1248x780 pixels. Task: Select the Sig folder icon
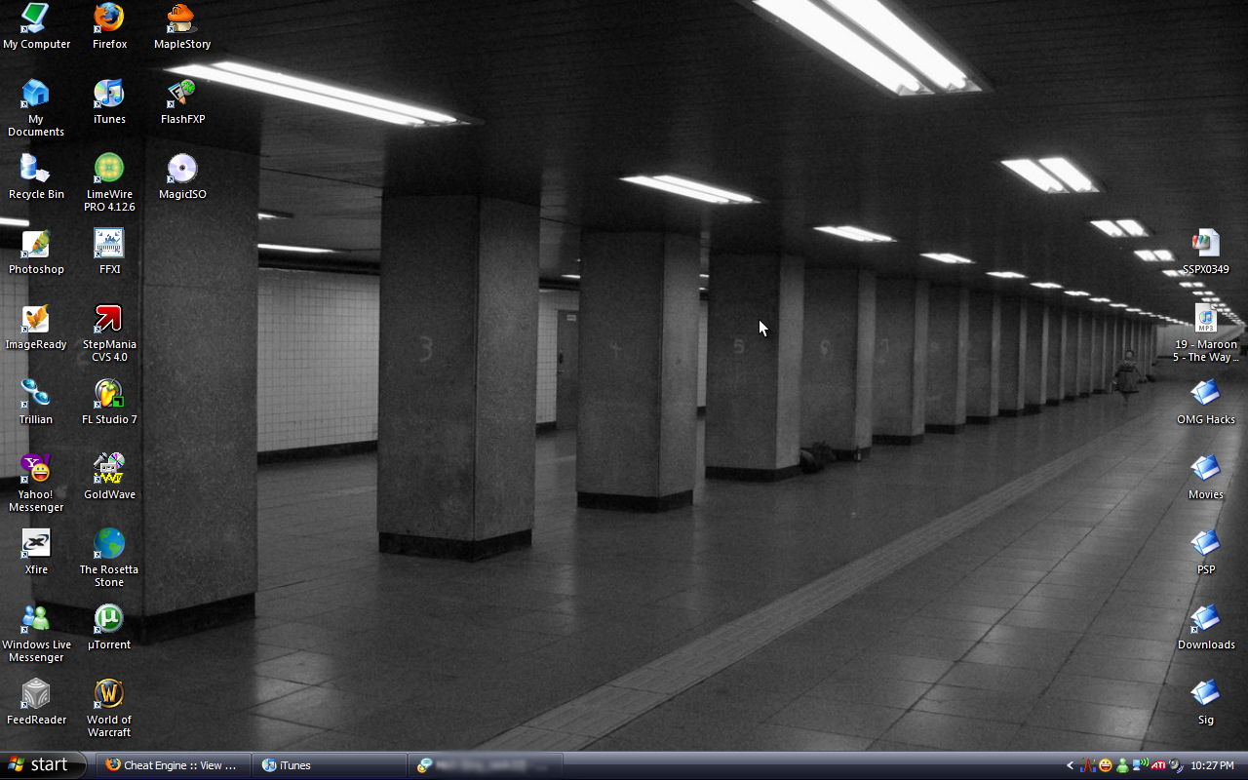(1206, 702)
